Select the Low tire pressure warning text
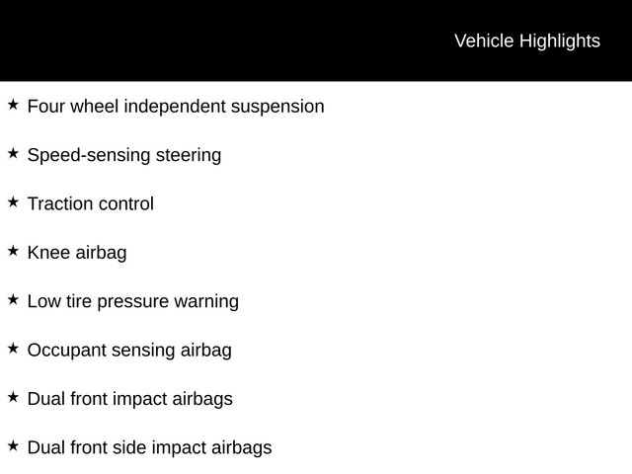632x474 pixels. [133, 302]
